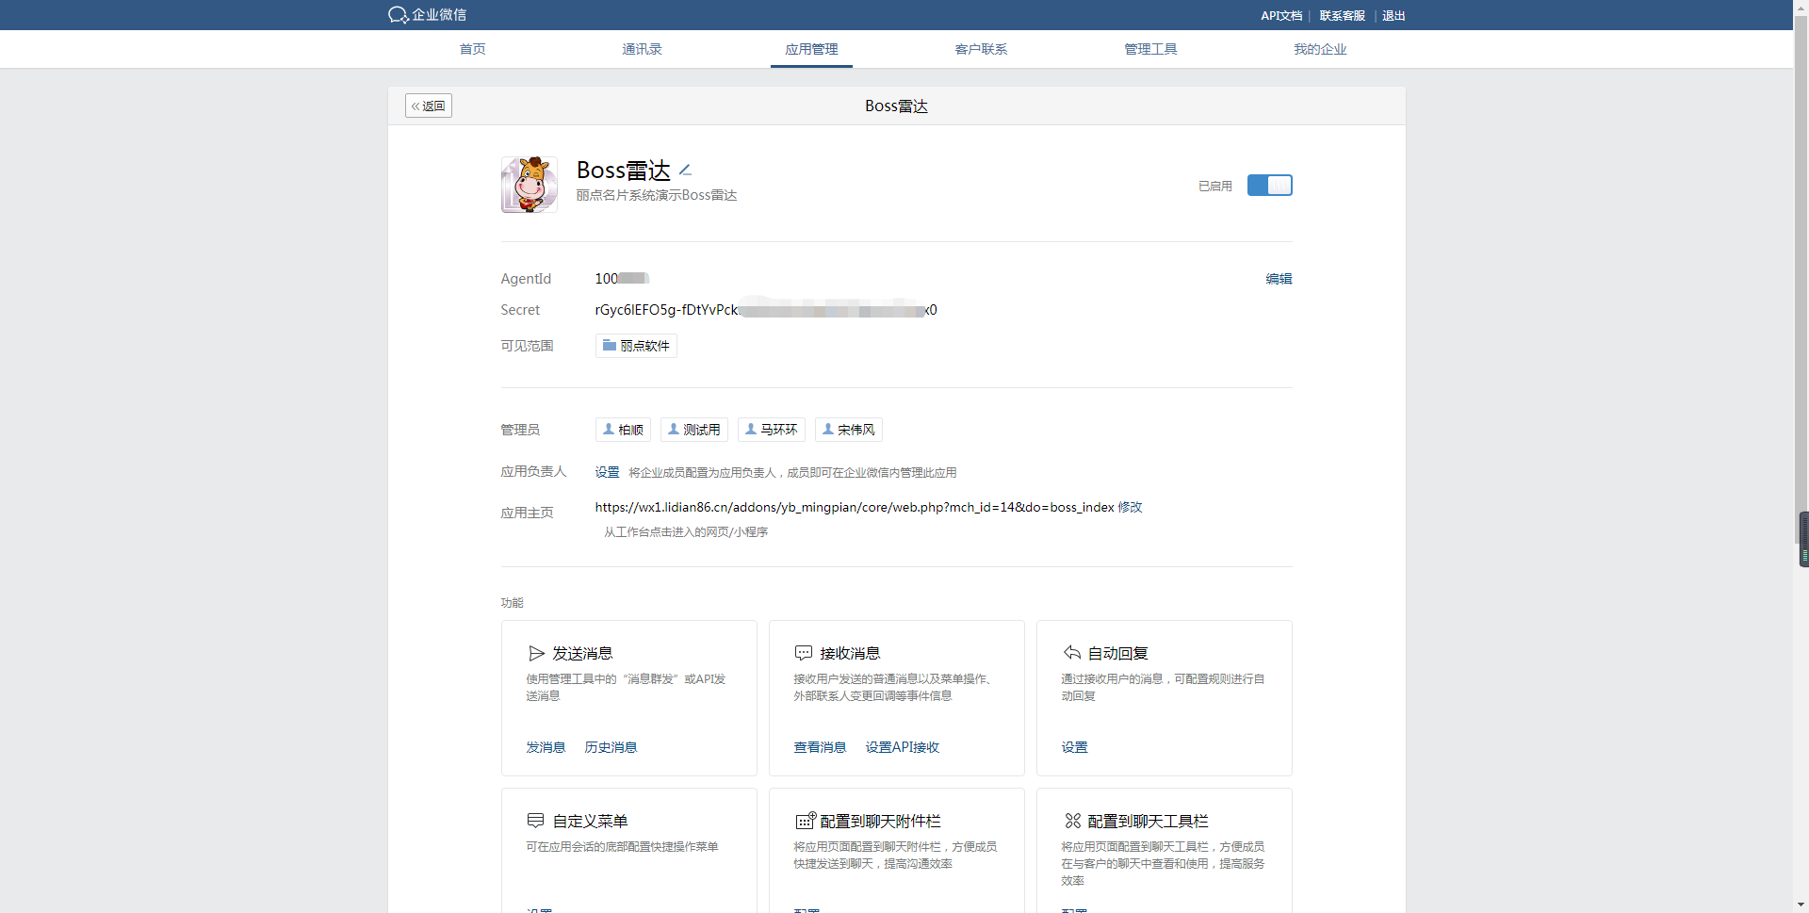Switch to the 我的企业 tab
The image size is (1809, 913).
[x=1320, y=49]
